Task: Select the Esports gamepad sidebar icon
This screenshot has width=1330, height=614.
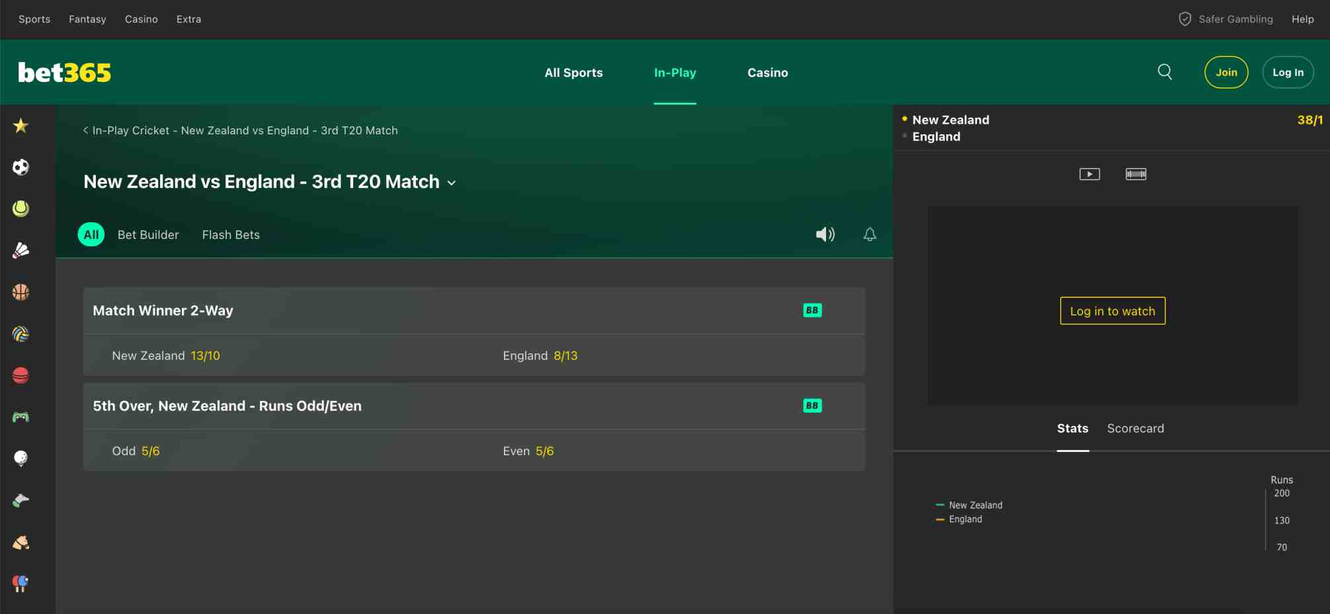Action: click(21, 417)
